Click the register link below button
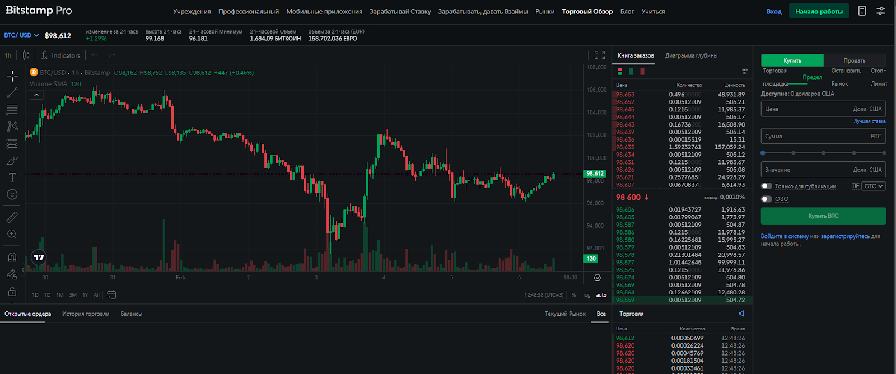Screen dimensions: 896x374 (845, 236)
